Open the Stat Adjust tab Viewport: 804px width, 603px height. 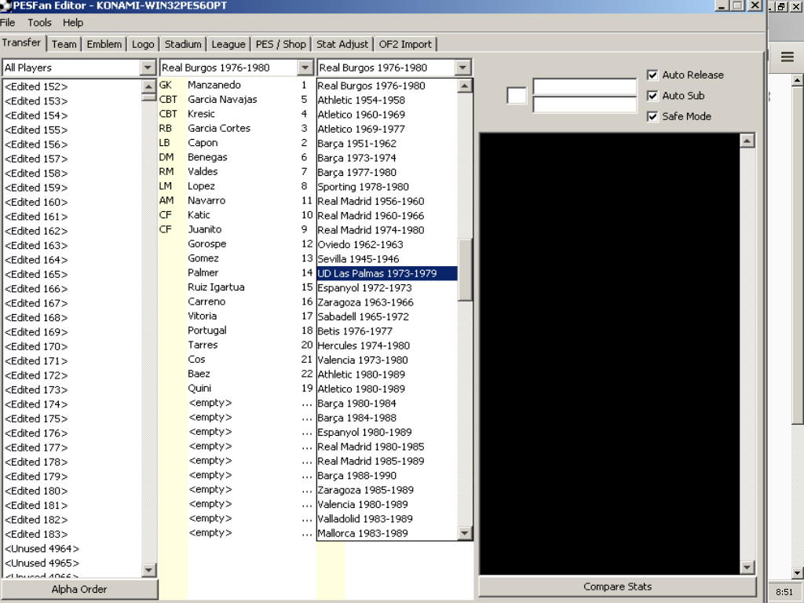pyautogui.click(x=342, y=44)
